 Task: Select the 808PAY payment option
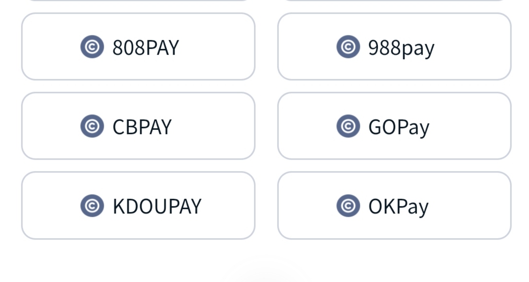coord(138,46)
